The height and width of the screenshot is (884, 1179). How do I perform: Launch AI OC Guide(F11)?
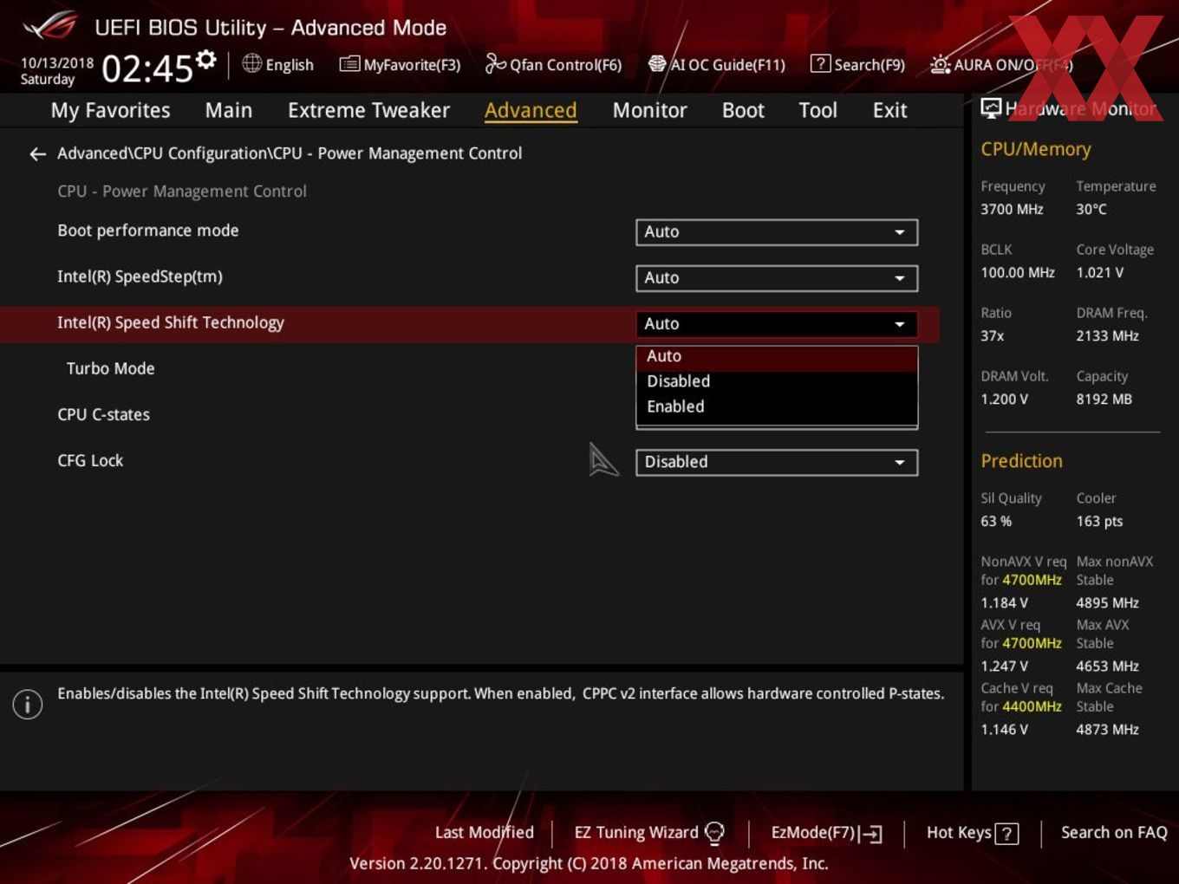[716, 64]
